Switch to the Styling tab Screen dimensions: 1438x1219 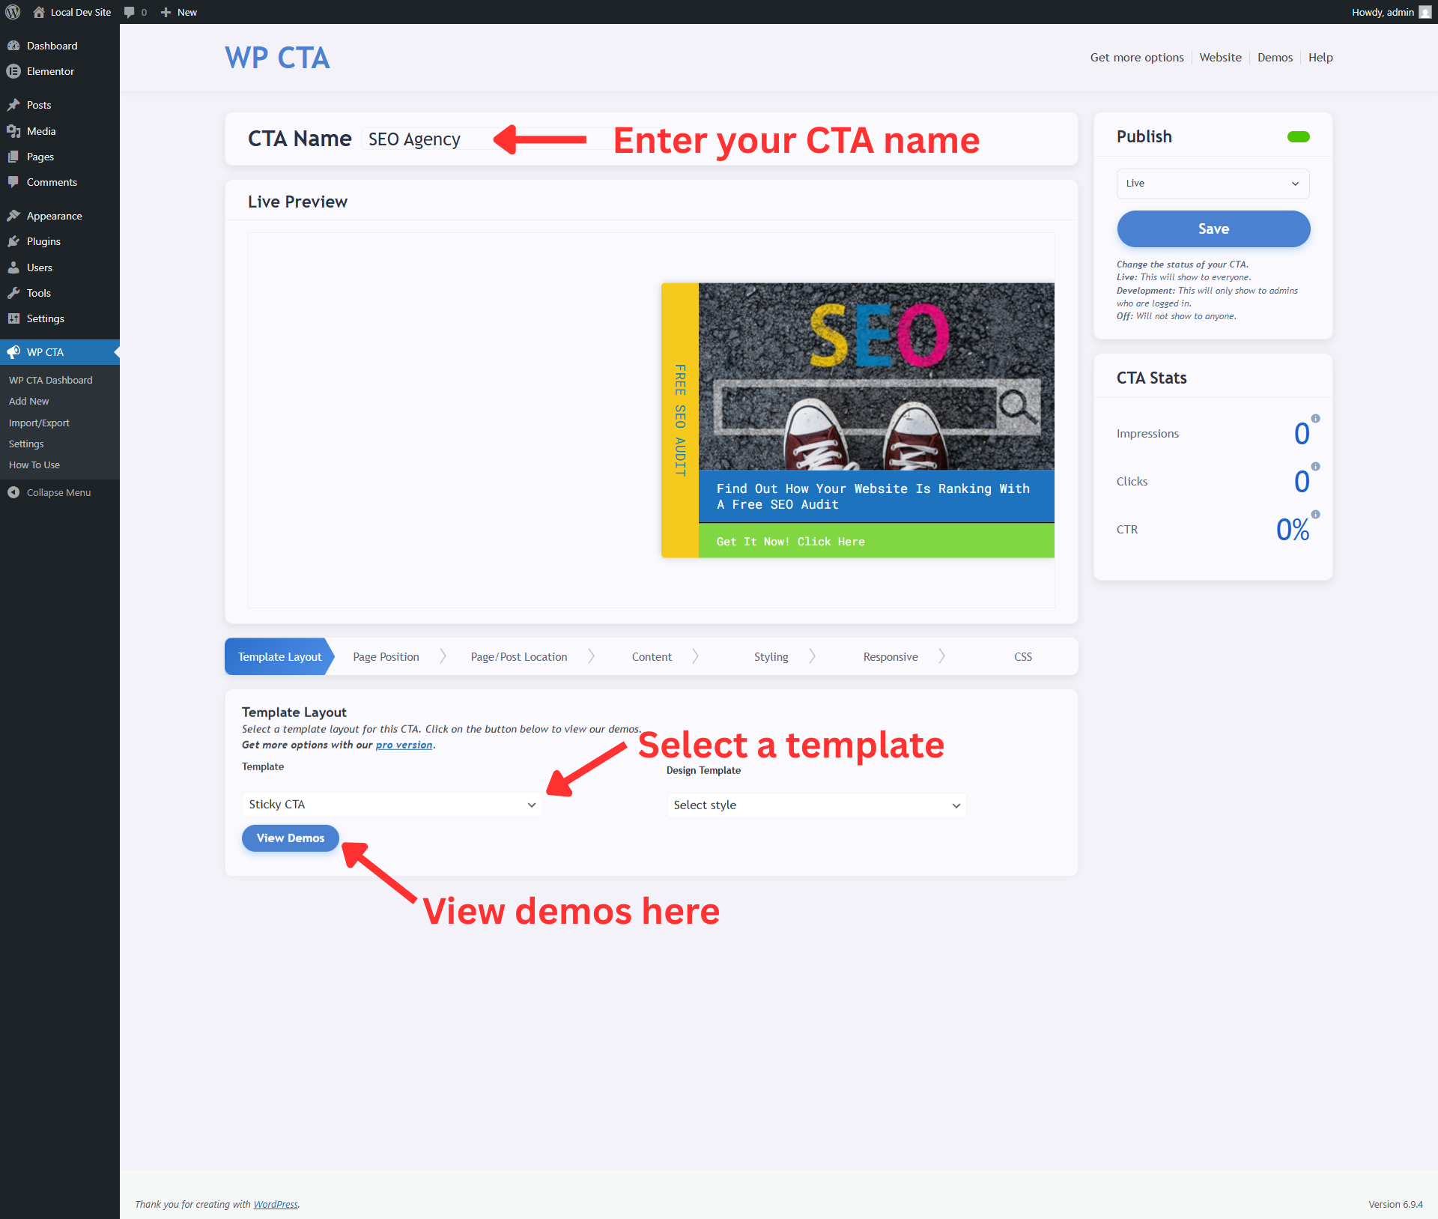[771, 656]
